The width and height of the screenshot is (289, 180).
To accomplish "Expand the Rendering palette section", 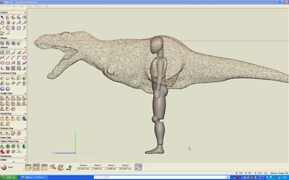I will coord(25,156).
